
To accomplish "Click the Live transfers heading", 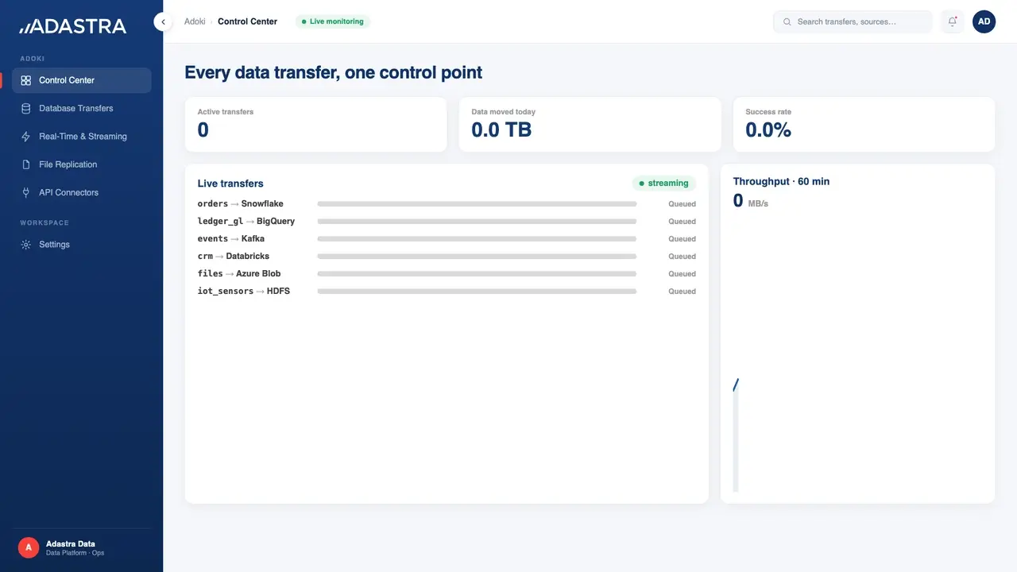I will tap(230, 184).
